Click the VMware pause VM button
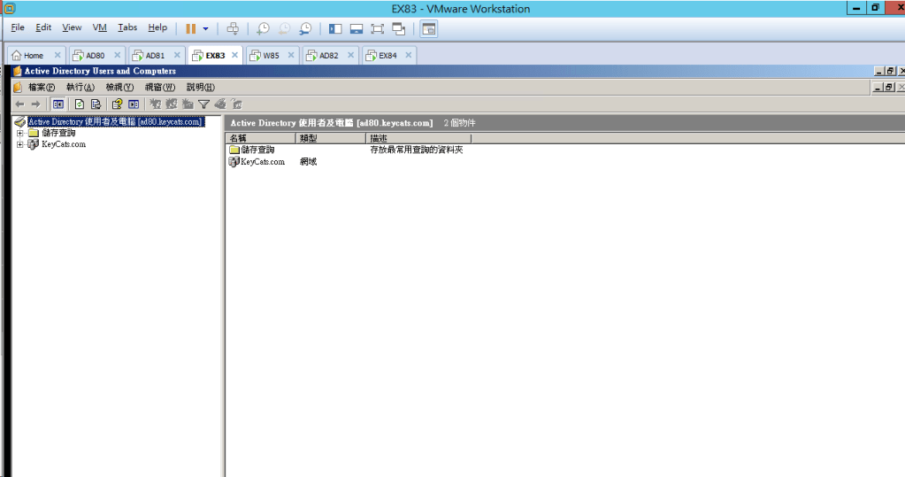 (190, 28)
